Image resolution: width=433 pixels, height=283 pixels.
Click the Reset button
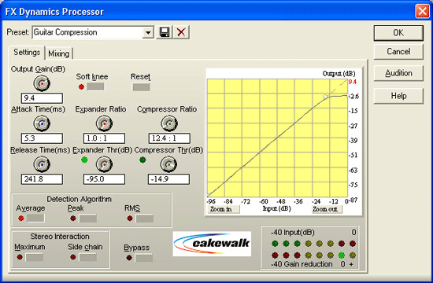[x=141, y=87]
